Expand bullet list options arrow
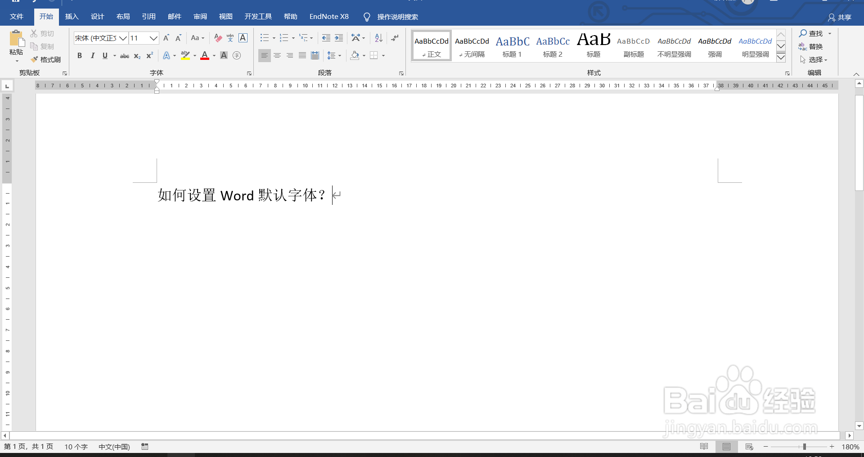The height and width of the screenshot is (457, 864). [274, 38]
